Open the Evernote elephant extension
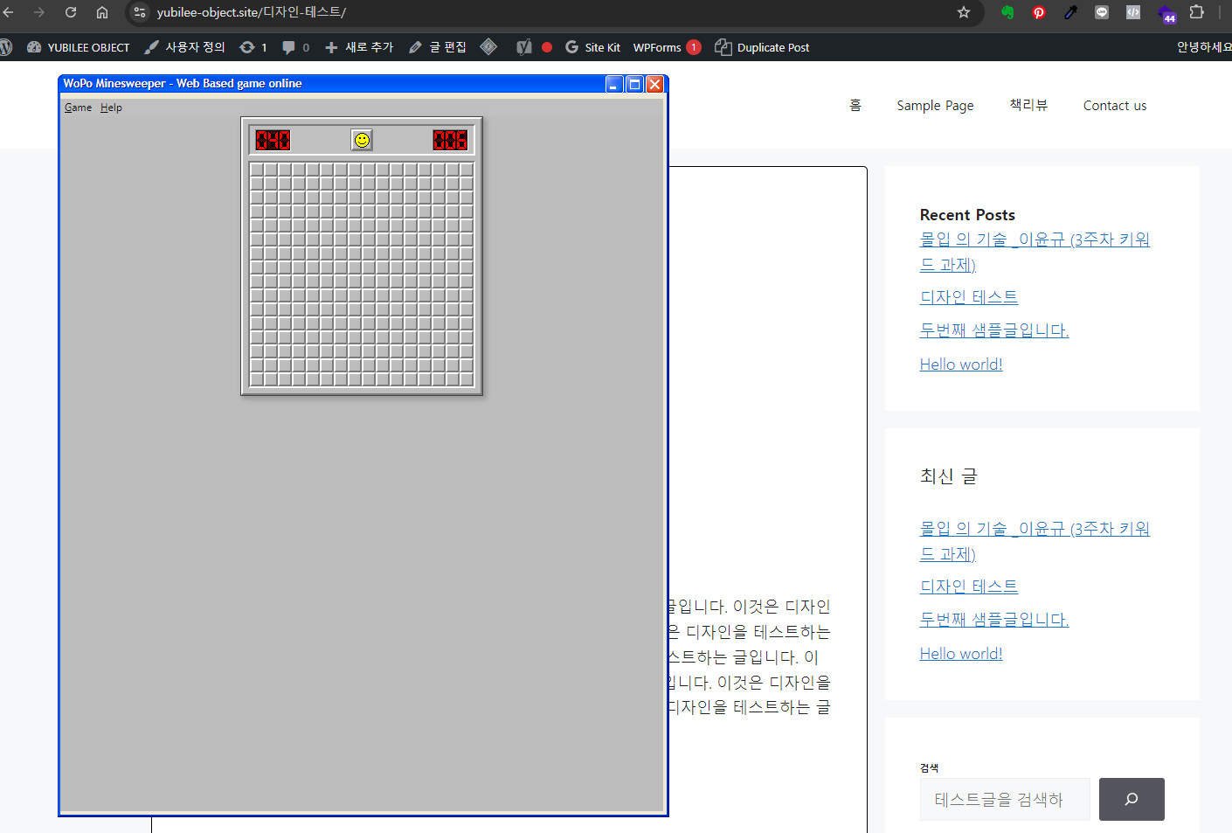This screenshot has height=833, width=1232. (x=1007, y=12)
